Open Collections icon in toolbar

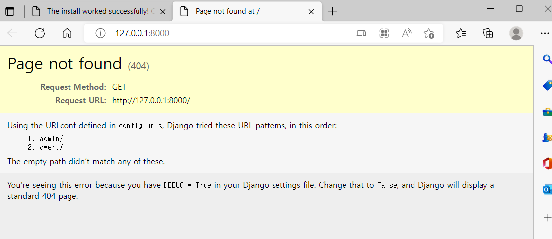coord(488,33)
